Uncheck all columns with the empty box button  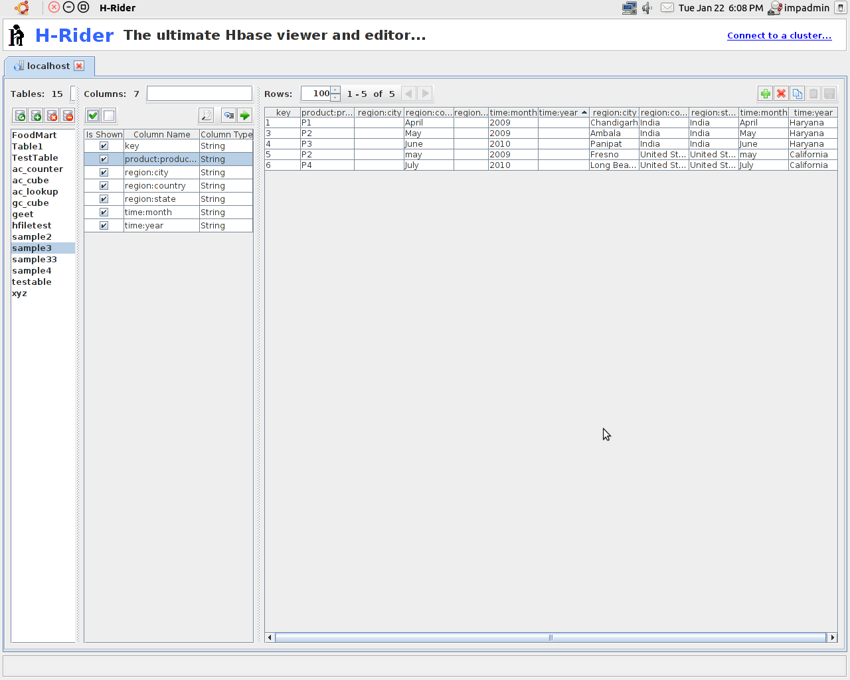pyautogui.click(x=109, y=116)
